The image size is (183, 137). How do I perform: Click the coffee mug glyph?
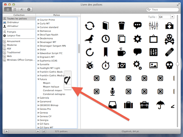click(121, 52)
